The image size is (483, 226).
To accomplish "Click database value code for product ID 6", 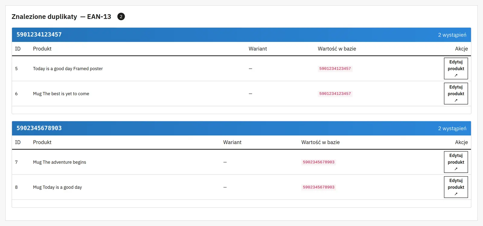I will tap(335, 94).
